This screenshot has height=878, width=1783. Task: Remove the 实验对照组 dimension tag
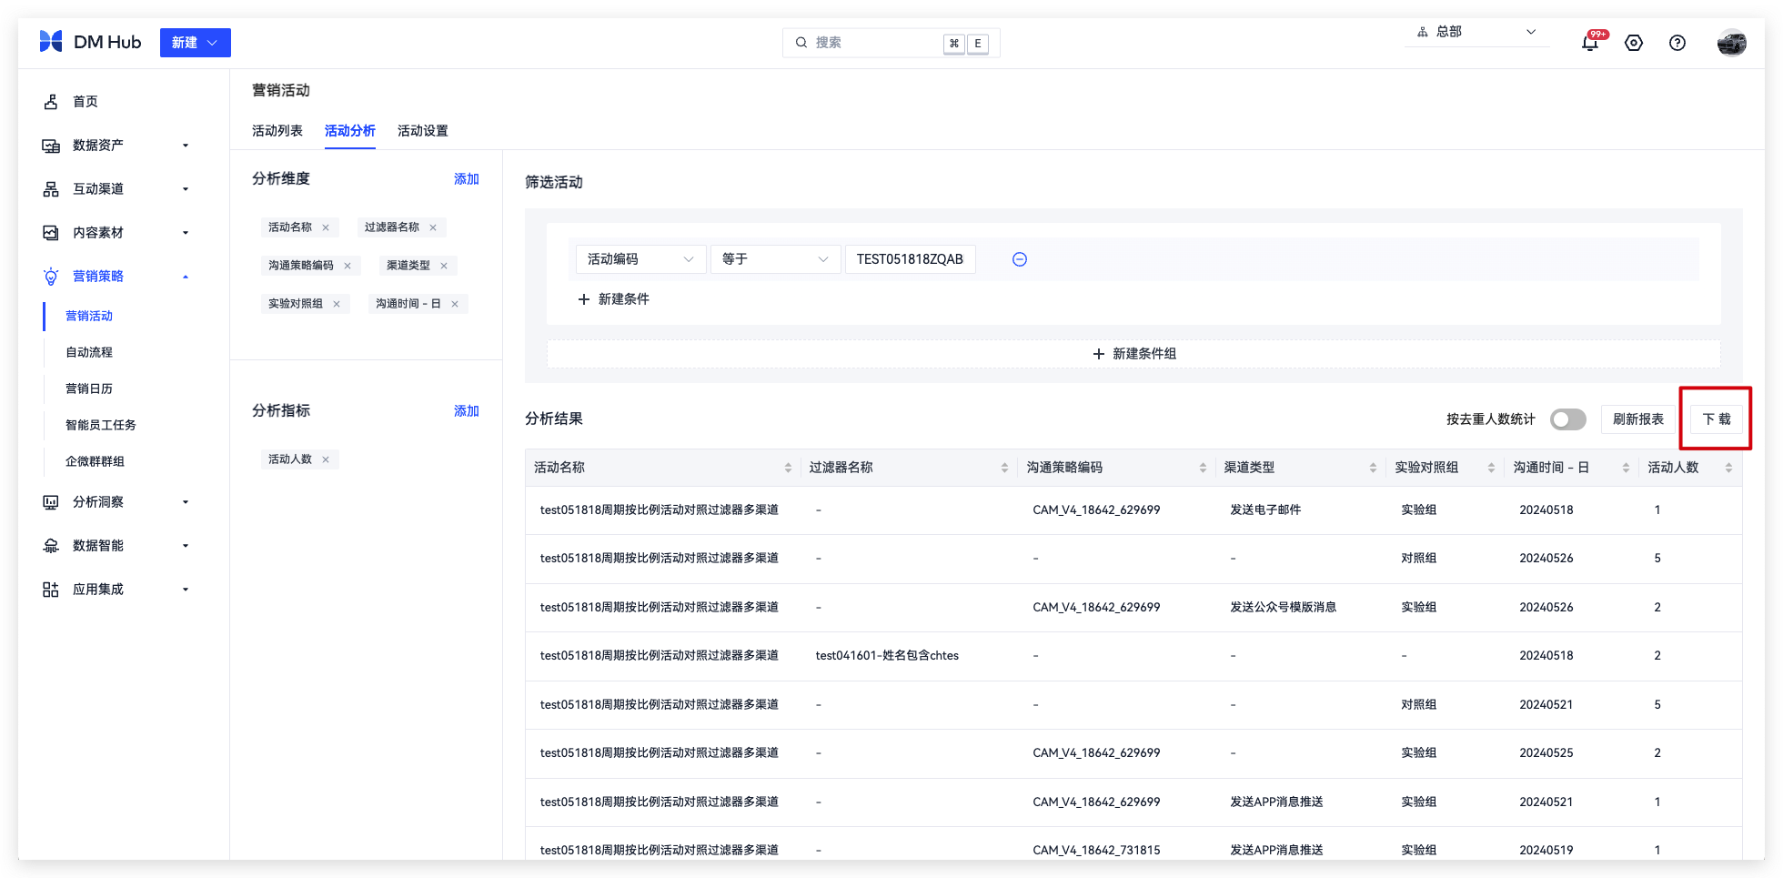point(337,304)
